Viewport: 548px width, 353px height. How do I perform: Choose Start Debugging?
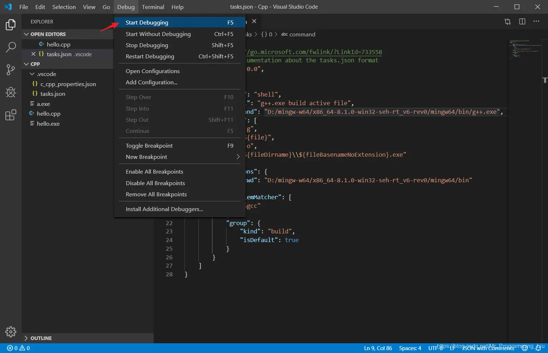[x=180, y=22]
